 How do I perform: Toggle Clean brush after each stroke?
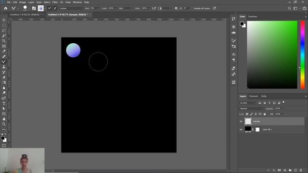(x=55, y=8)
